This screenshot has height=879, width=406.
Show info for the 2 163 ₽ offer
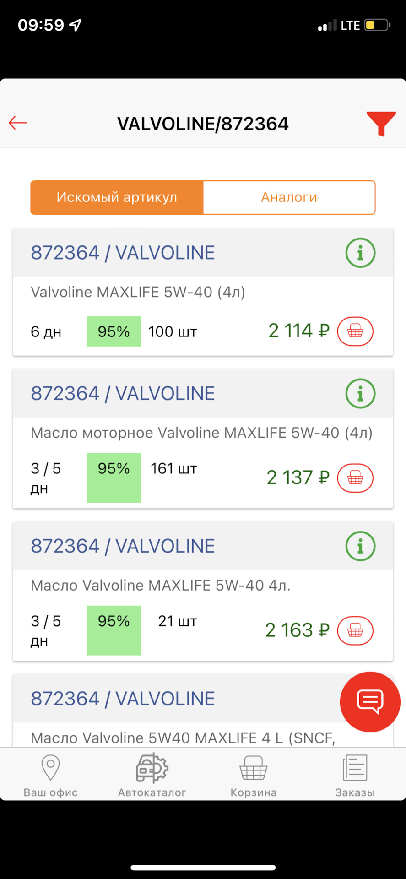(x=360, y=546)
